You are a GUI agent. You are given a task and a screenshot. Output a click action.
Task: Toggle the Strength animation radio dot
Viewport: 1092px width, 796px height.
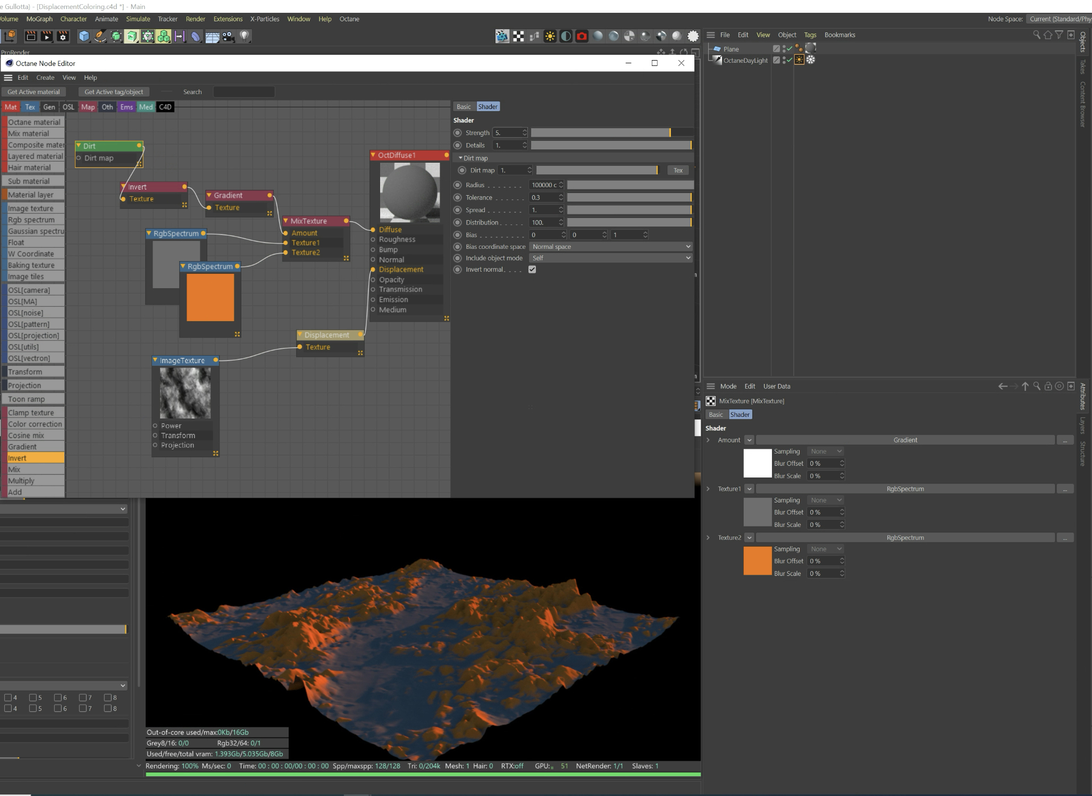457,132
